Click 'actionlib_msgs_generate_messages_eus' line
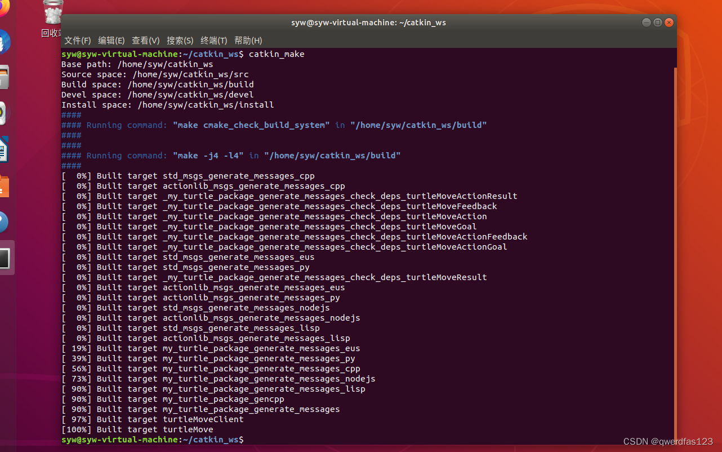The image size is (722, 452). [203, 287]
